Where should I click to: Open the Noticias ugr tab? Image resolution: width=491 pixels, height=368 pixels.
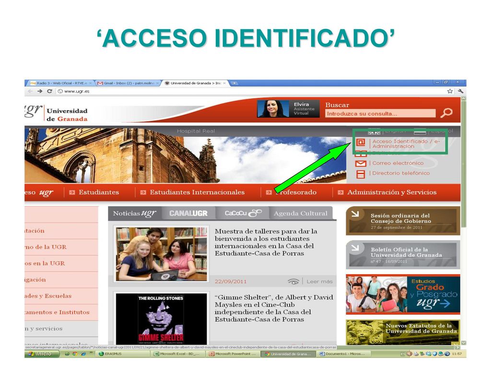pyautogui.click(x=135, y=213)
